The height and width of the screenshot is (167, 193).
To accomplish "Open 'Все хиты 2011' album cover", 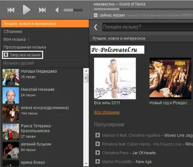I will pyautogui.click(x=115, y=79).
